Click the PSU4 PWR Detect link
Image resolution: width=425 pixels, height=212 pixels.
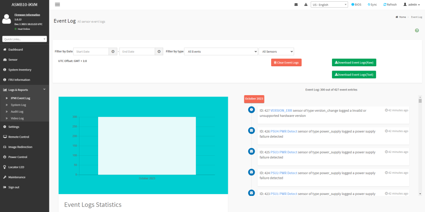(284, 131)
